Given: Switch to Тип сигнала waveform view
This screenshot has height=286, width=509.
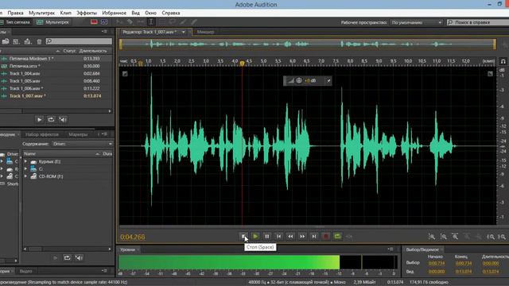Looking at the screenshot, I should (15, 22).
